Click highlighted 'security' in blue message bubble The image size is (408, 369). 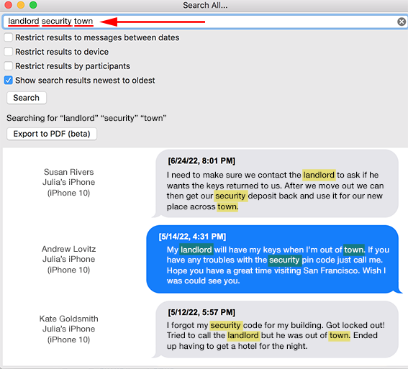pyautogui.click(x=284, y=260)
